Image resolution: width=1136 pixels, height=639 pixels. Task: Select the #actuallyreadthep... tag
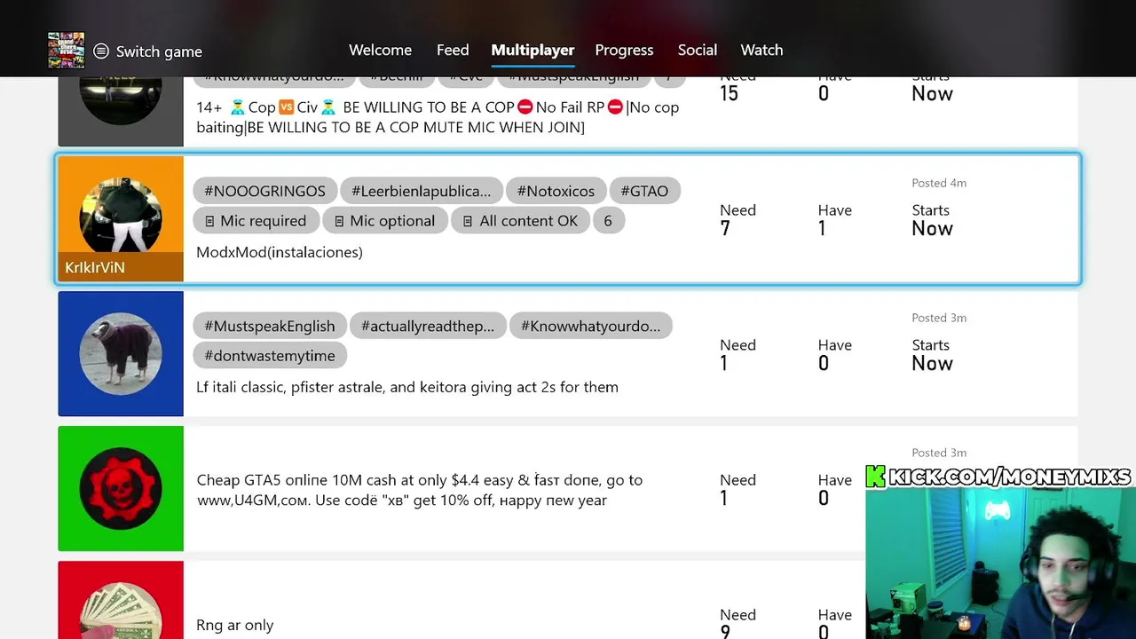[x=428, y=326]
